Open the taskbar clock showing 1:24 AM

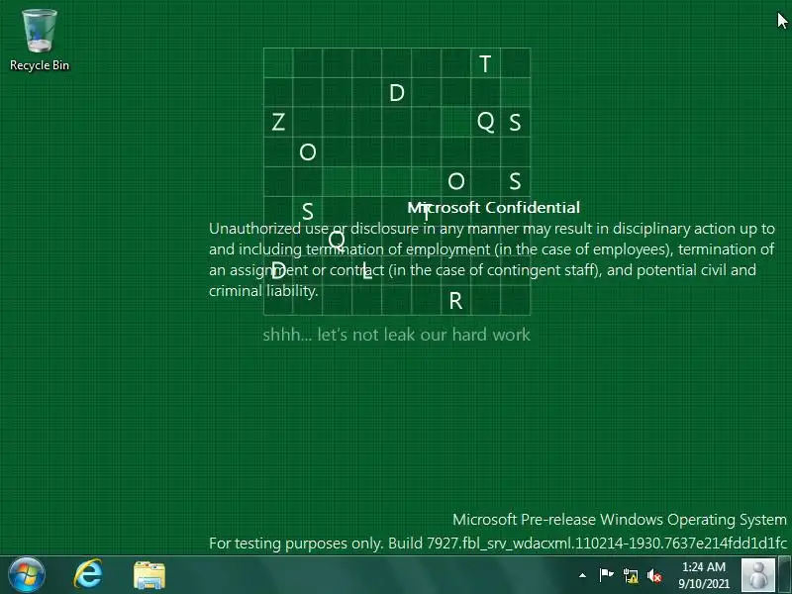tap(704, 575)
